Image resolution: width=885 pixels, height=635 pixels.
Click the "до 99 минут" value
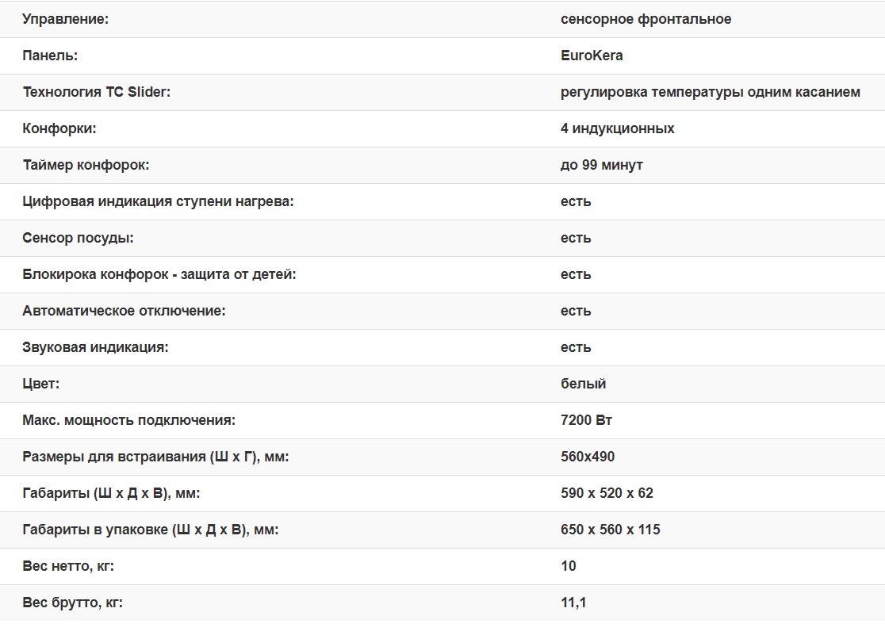(601, 165)
